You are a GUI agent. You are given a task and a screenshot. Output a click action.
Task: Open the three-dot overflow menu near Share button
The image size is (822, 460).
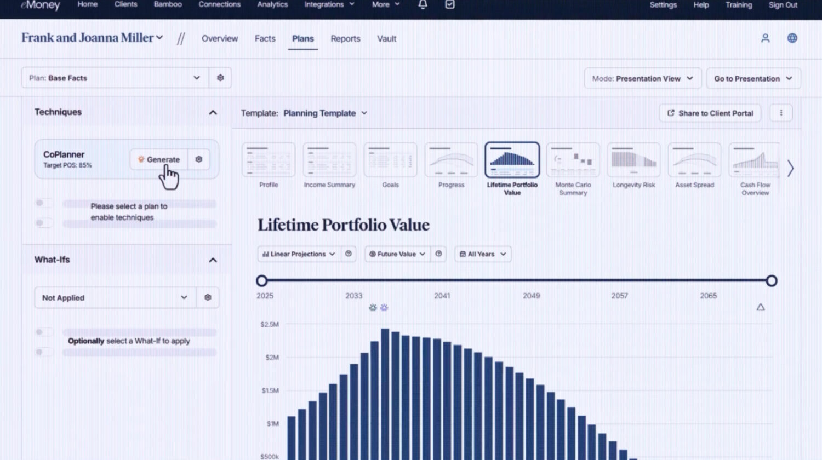(x=780, y=113)
